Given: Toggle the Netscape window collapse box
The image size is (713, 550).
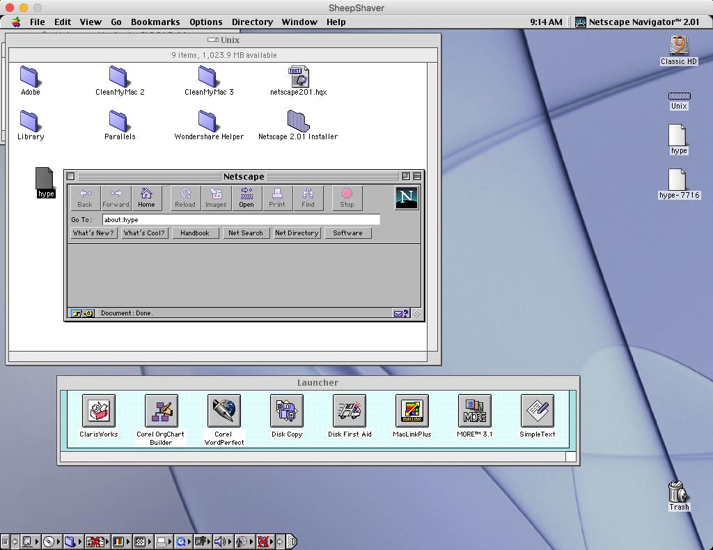Looking at the screenshot, I should click(x=417, y=176).
